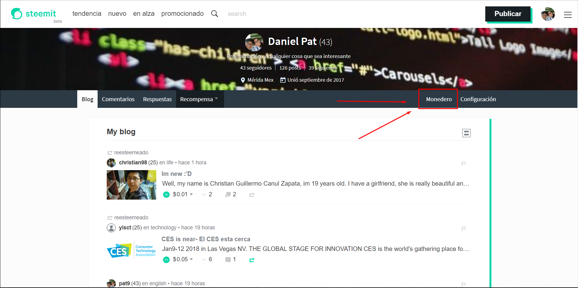Open the 43 seguidores link
Viewport: 578px width, 288px height.
tap(256, 68)
